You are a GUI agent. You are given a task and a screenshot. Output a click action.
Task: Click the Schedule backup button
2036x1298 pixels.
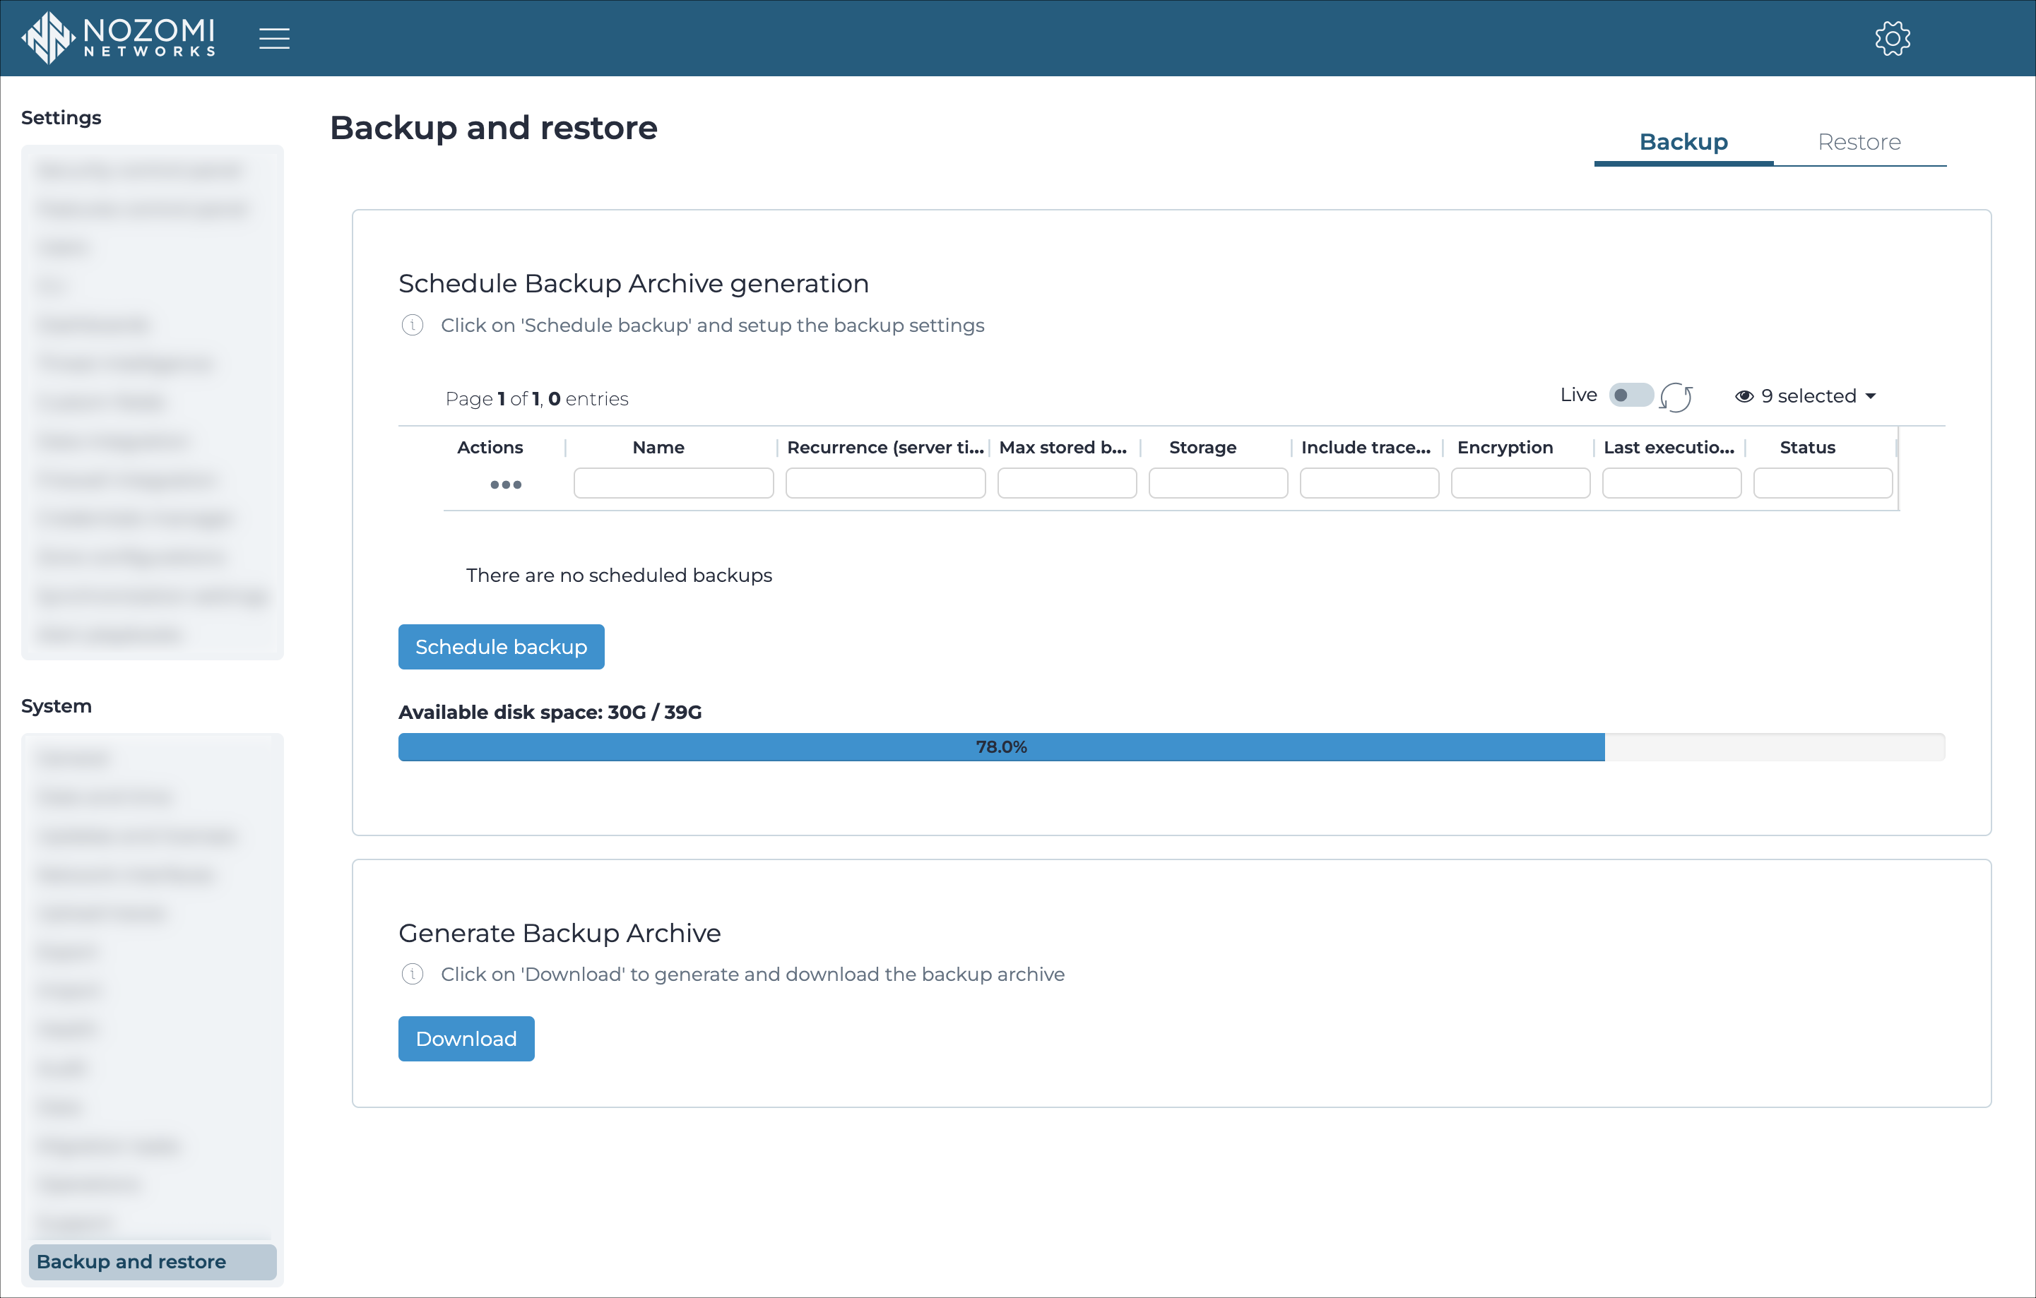[x=502, y=647]
